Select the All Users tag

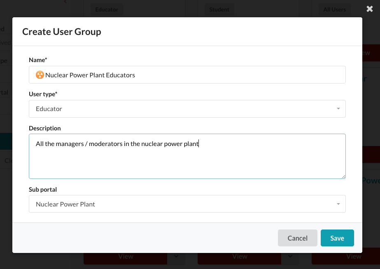point(334,9)
